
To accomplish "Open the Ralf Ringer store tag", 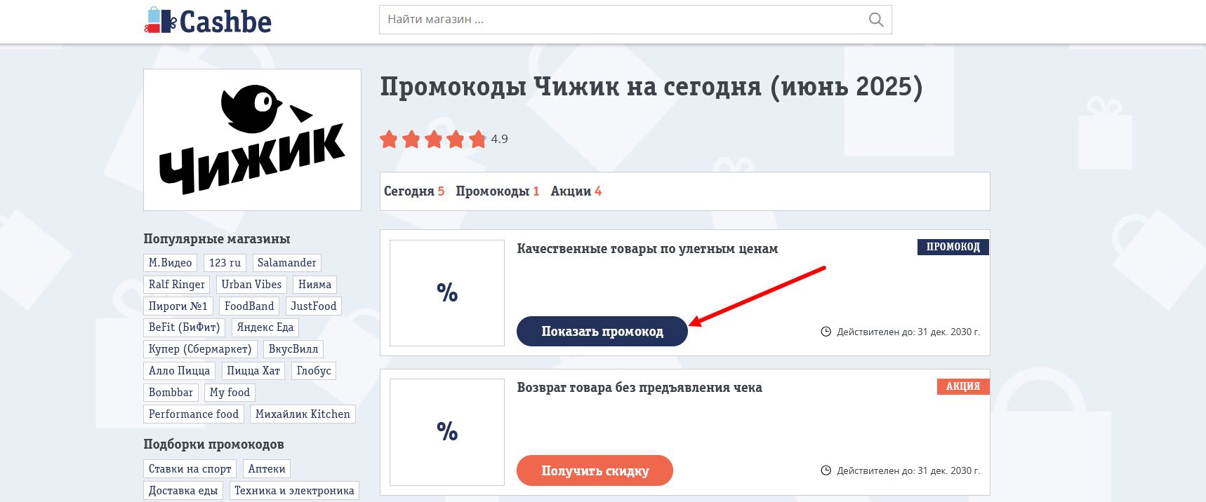I will point(177,285).
